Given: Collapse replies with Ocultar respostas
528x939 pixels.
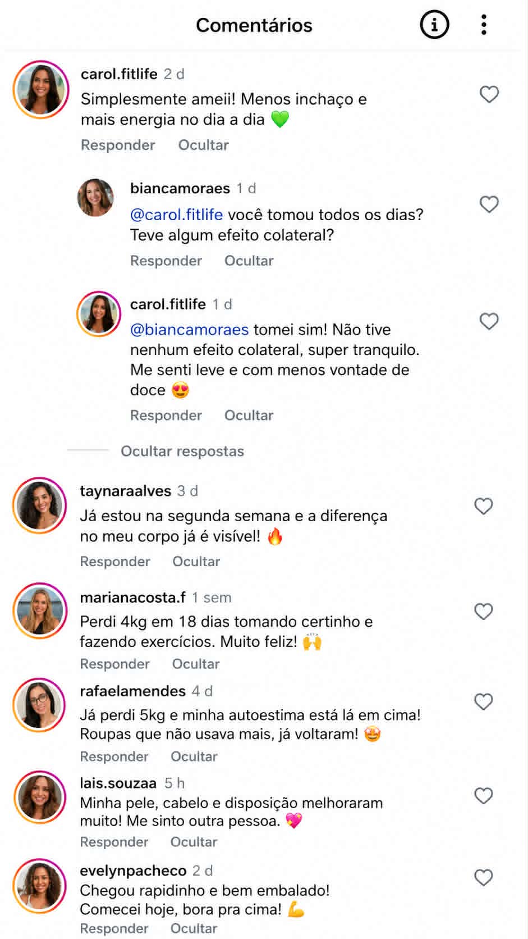Looking at the screenshot, I should 182,451.
